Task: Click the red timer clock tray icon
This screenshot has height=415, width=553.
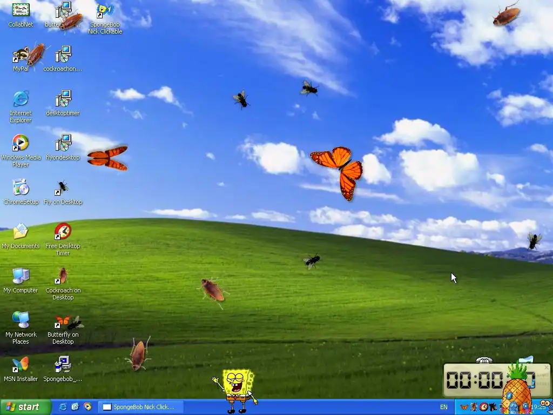Action: [483, 407]
